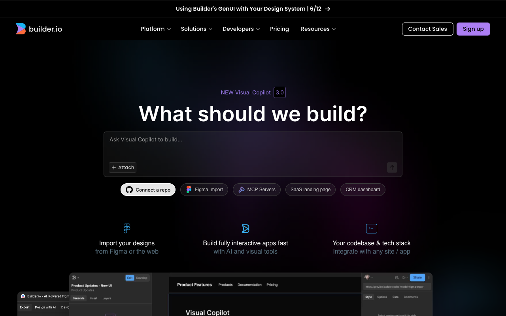Click the send arrow button in prompt box
This screenshot has width=506, height=316.
392,167
